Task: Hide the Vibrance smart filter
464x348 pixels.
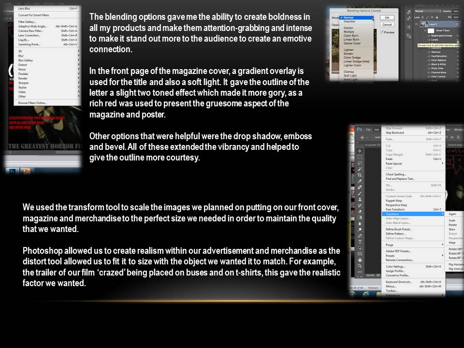Action: [429, 52]
